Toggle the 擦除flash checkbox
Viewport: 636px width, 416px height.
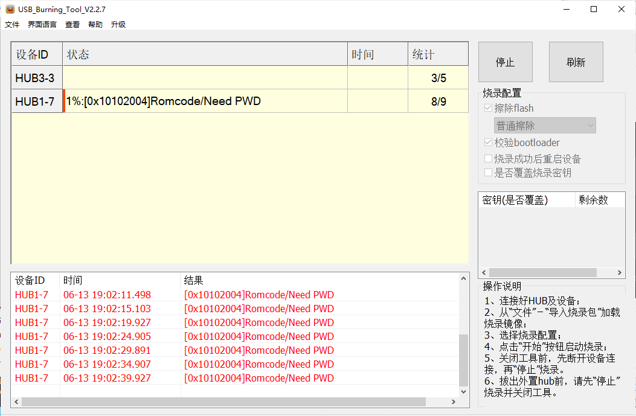[489, 108]
